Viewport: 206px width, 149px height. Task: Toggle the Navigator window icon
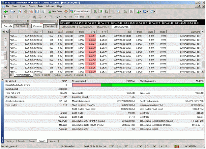(x=31, y=12)
